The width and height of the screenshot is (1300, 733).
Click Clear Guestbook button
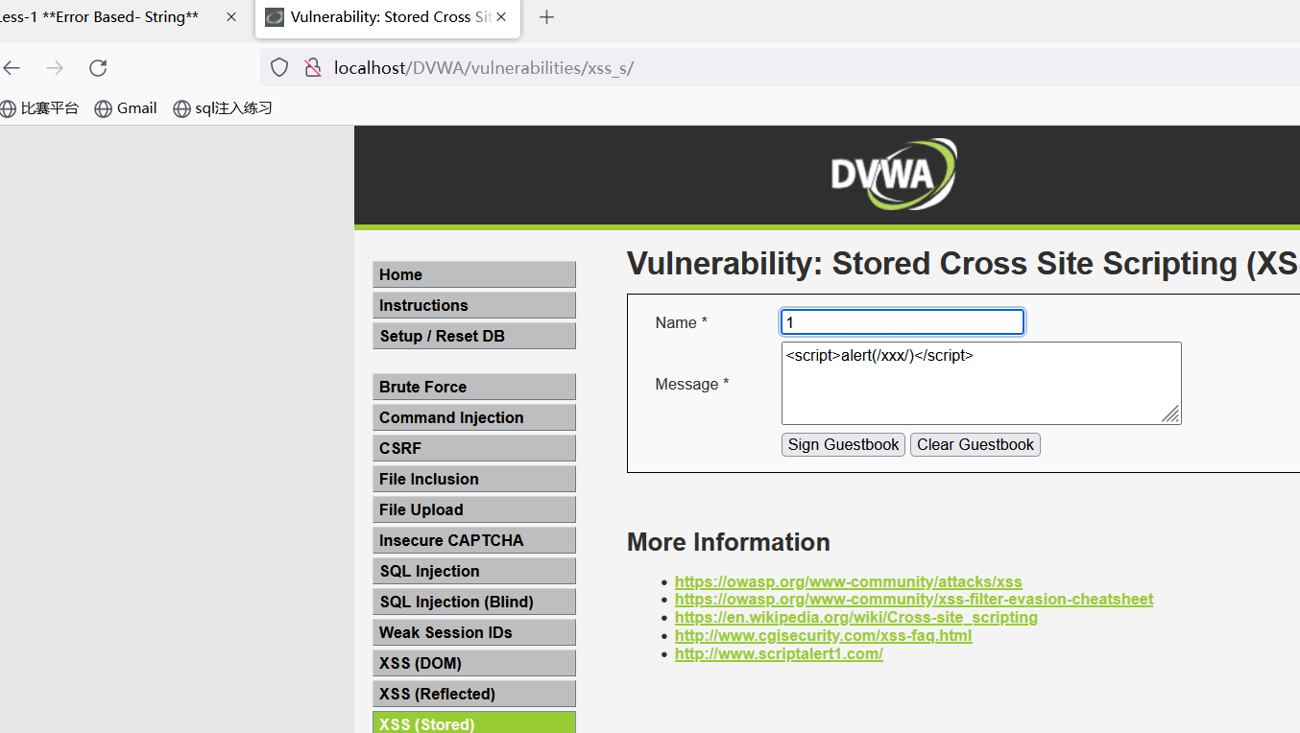point(975,445)
